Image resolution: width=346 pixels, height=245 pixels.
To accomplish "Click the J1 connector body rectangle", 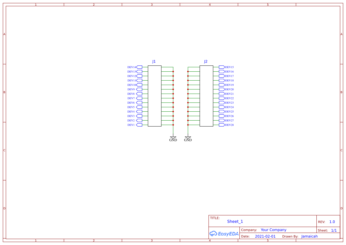I will [x=155, y=96].
